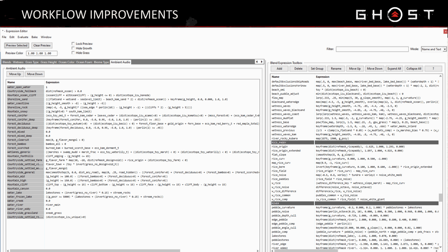Click the toolbox vertical scrollbar thumb
The height and width of the screenshot is (252, 448).
[x=440, y=197]
